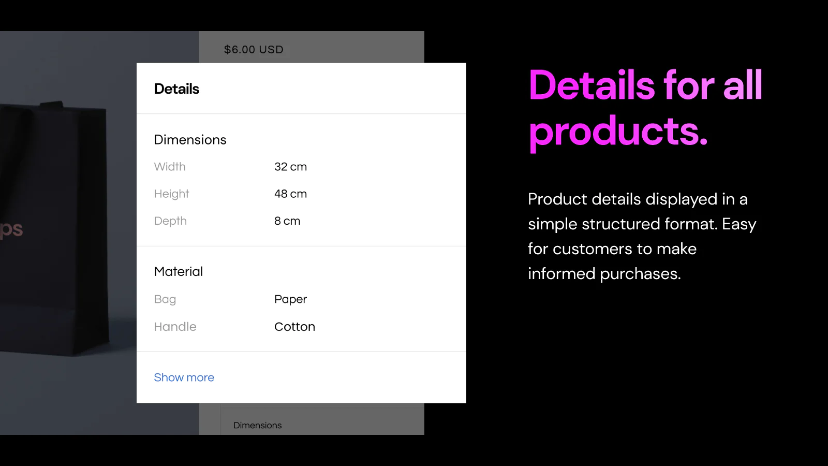Select the Dimensions section heading in the panel
Viewport: 828px width, 466px height.
(x=190, y=140)
